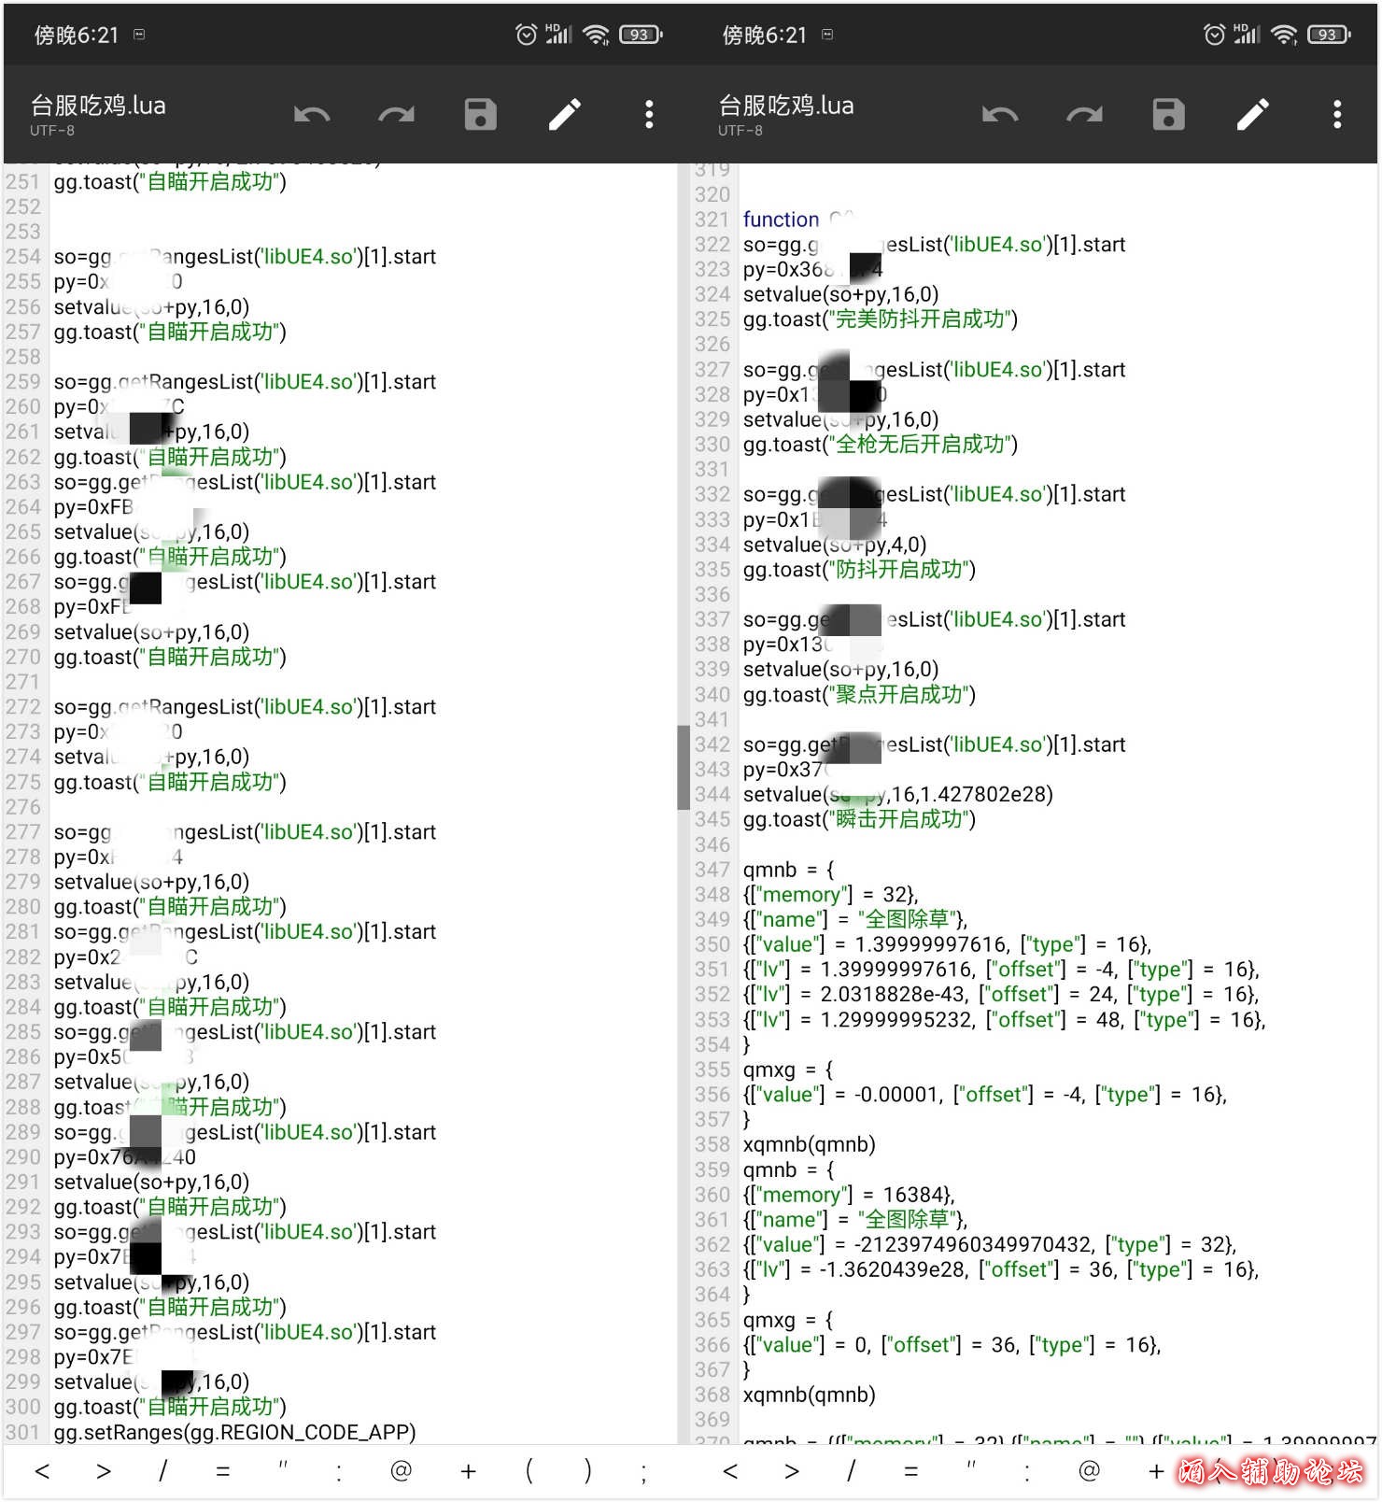This screenshot has width=1382, height=1502.
Task: Tap pencil edit icon in left editor
Action: coord(565,115)
